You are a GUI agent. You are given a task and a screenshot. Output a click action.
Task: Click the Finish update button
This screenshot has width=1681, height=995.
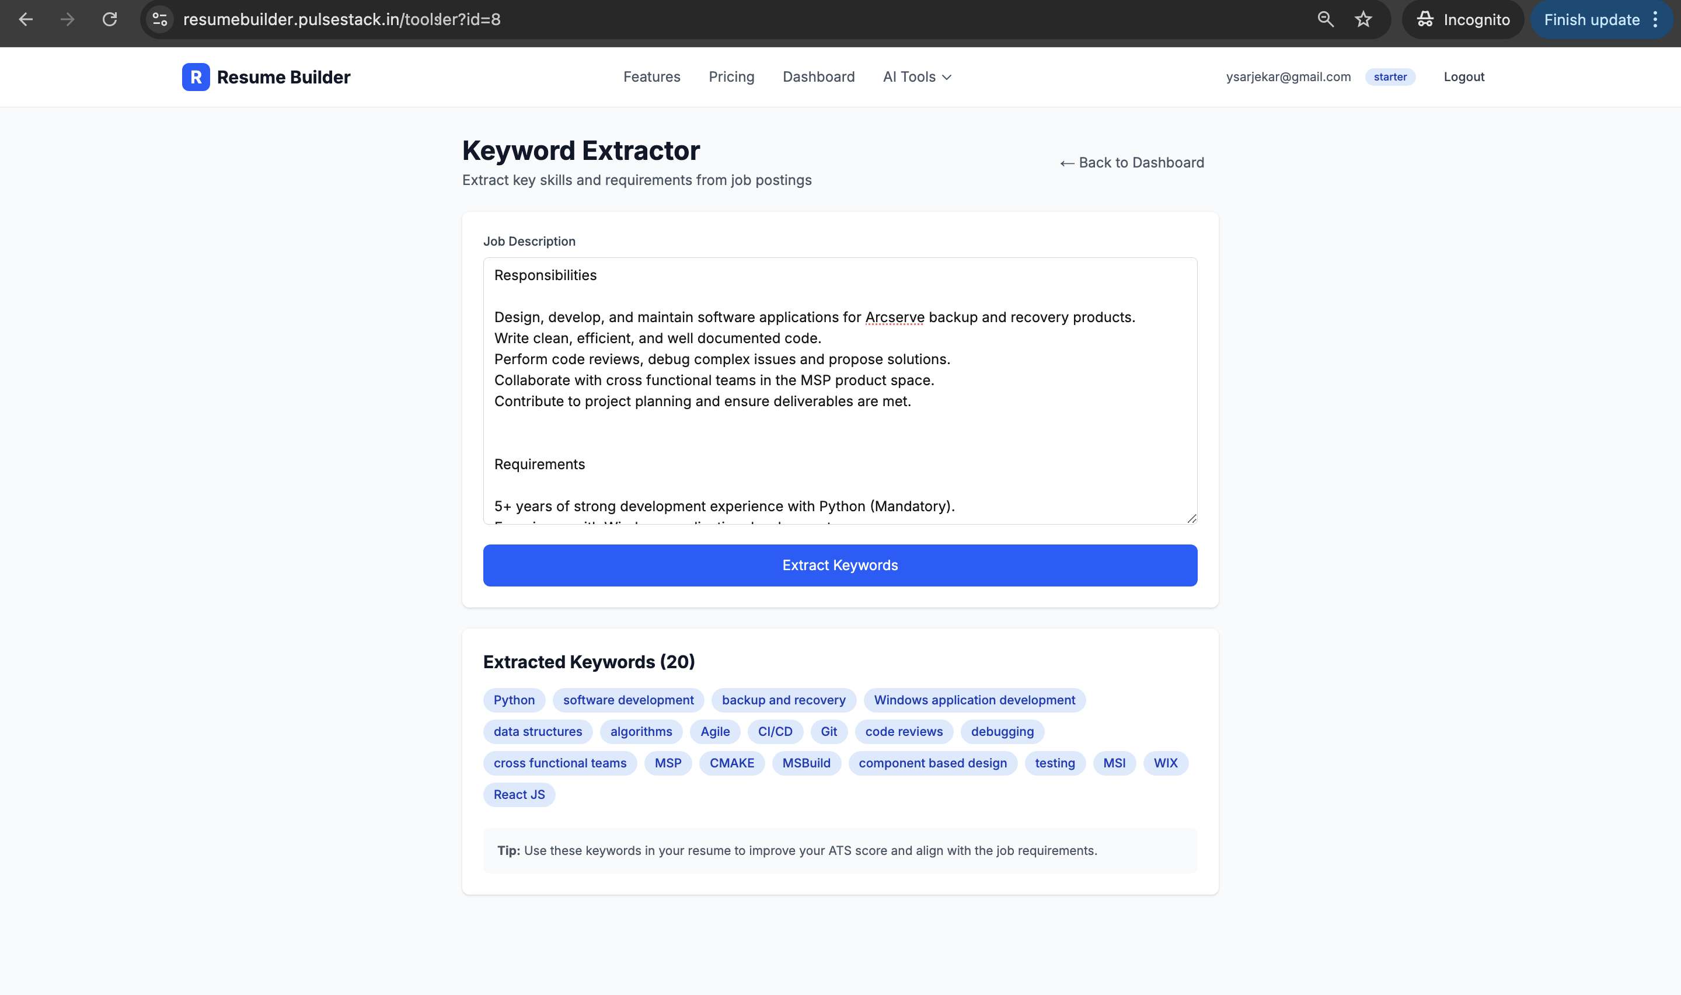[1591, 19]
